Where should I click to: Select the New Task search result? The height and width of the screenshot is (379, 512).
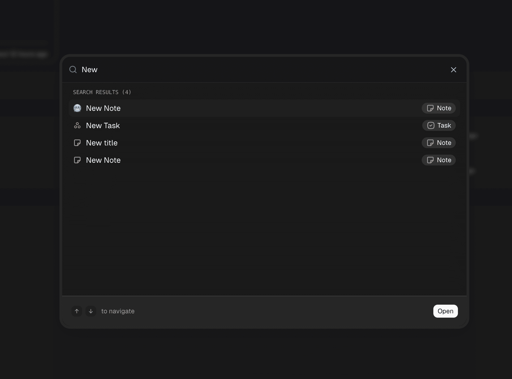click(103, 125)
